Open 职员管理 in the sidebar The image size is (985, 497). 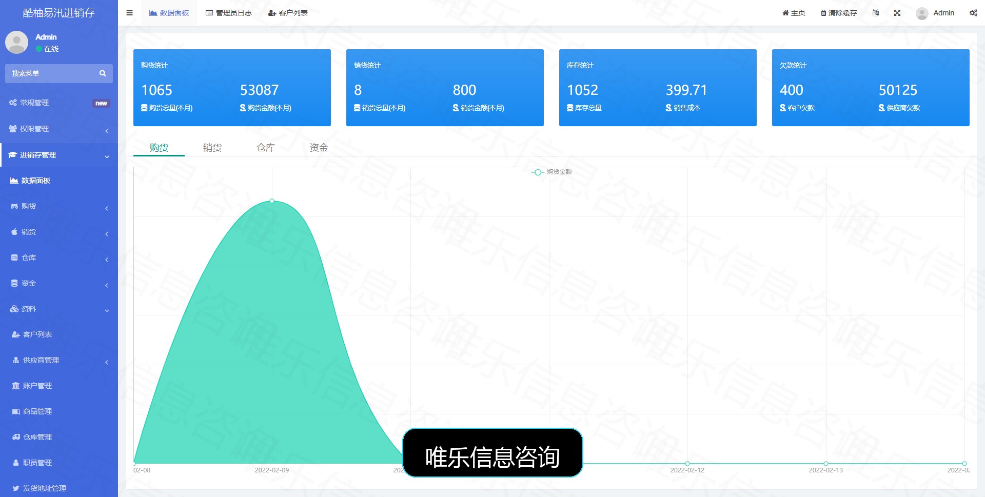point(59,463)
